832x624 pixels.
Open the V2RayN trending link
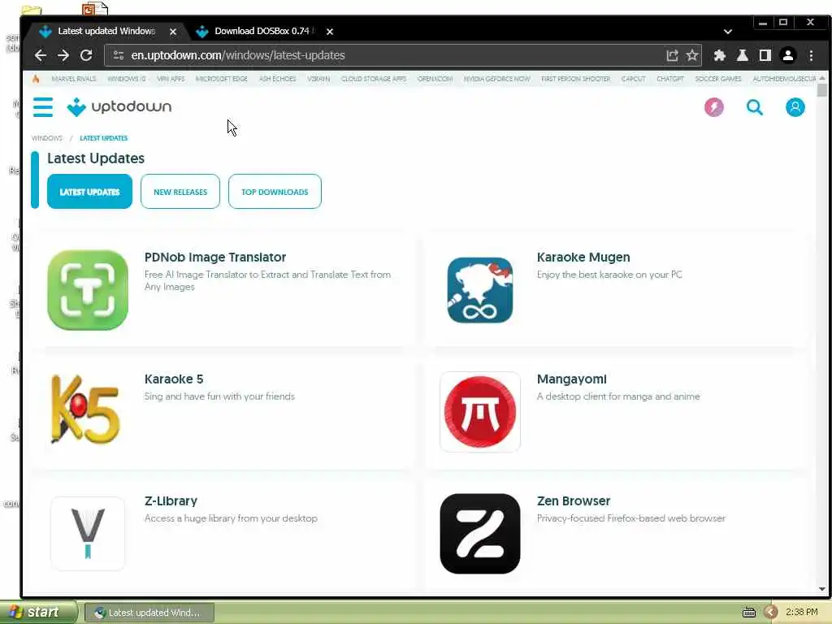[x=318, y=79]
